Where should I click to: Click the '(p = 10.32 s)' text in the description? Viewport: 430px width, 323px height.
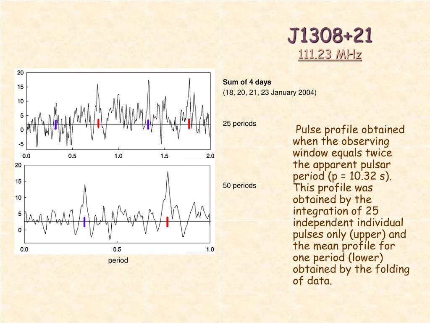point(359,176)
